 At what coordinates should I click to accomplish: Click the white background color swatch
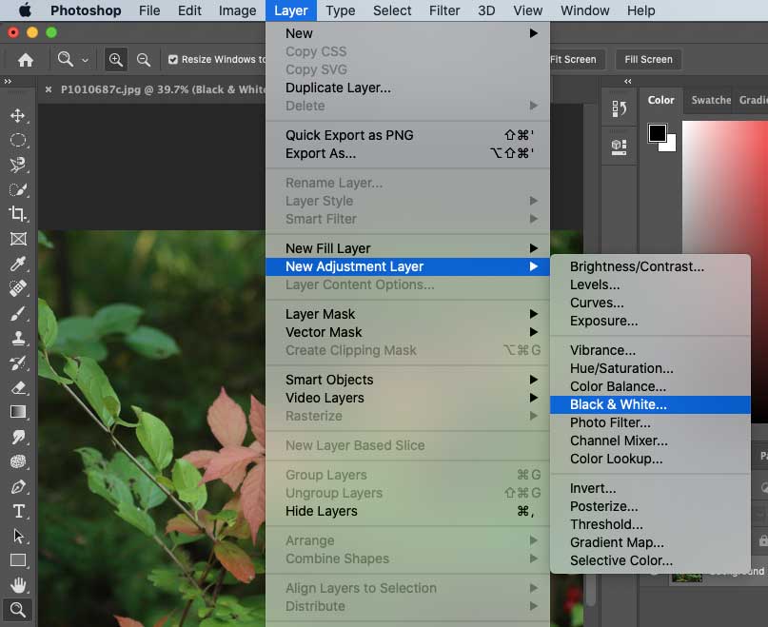pos(670,145)
